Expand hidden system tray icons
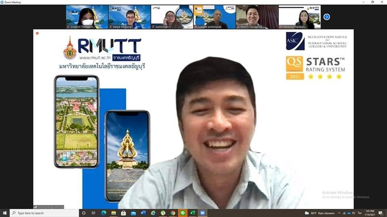Viewport: 387px width, 217px height. click(x=339, y=213)
